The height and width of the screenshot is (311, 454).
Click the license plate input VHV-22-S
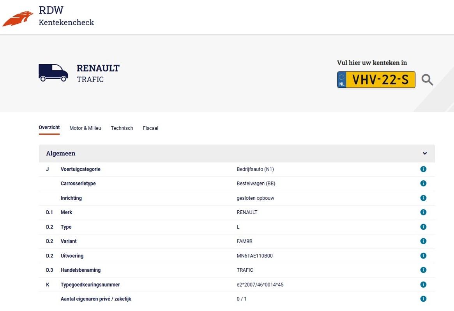coord(376,80)
